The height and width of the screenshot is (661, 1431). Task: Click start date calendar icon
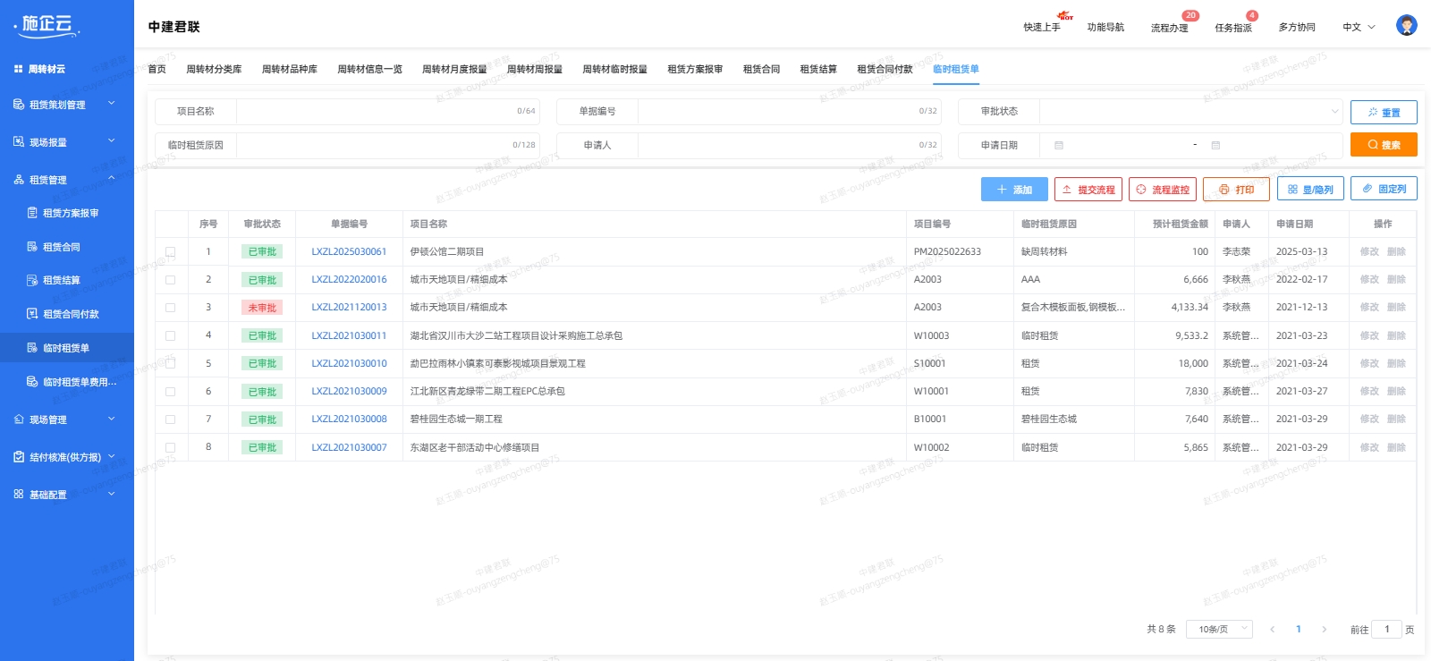[1059, 145]
